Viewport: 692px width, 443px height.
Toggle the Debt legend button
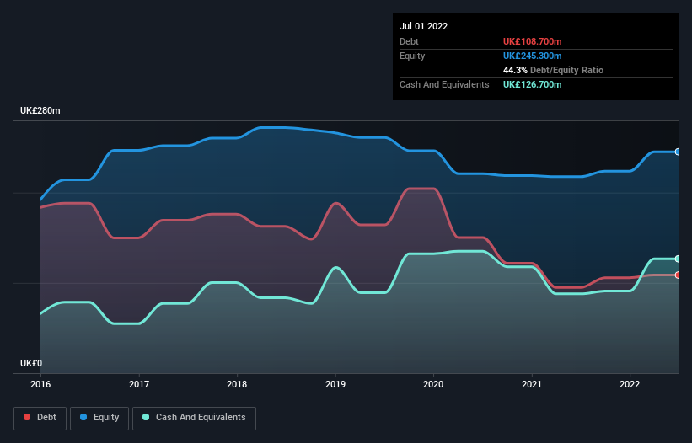tap(40, 418)
